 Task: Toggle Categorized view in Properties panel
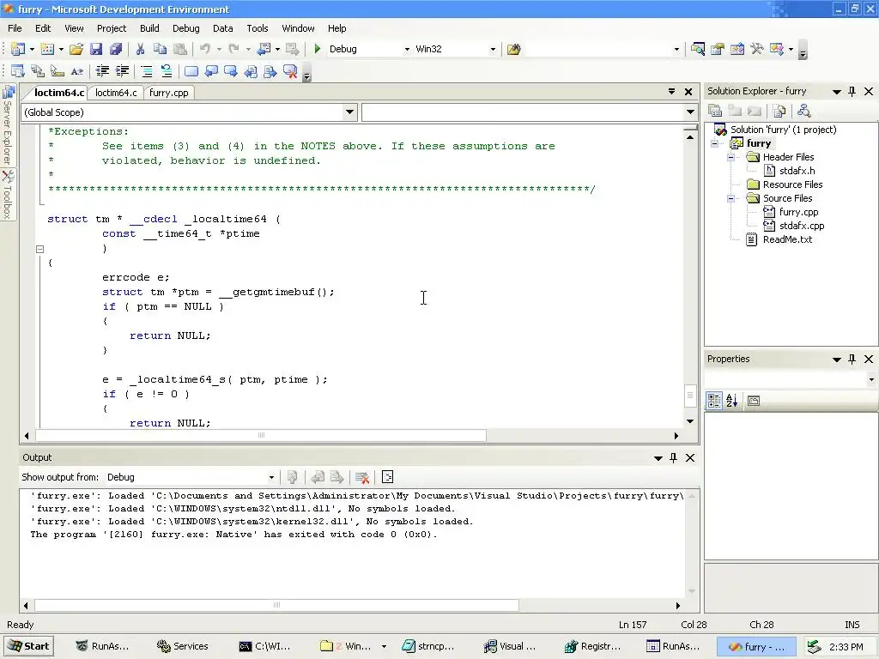(x=714, y=401)
